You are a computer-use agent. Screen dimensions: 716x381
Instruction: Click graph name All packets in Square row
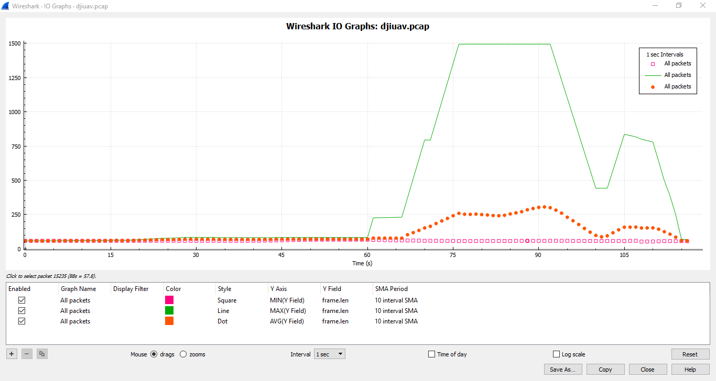(75, 300)
